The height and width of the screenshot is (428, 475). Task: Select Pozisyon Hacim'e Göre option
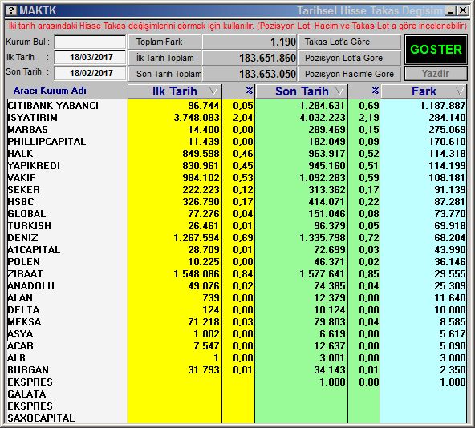[350, 74]
